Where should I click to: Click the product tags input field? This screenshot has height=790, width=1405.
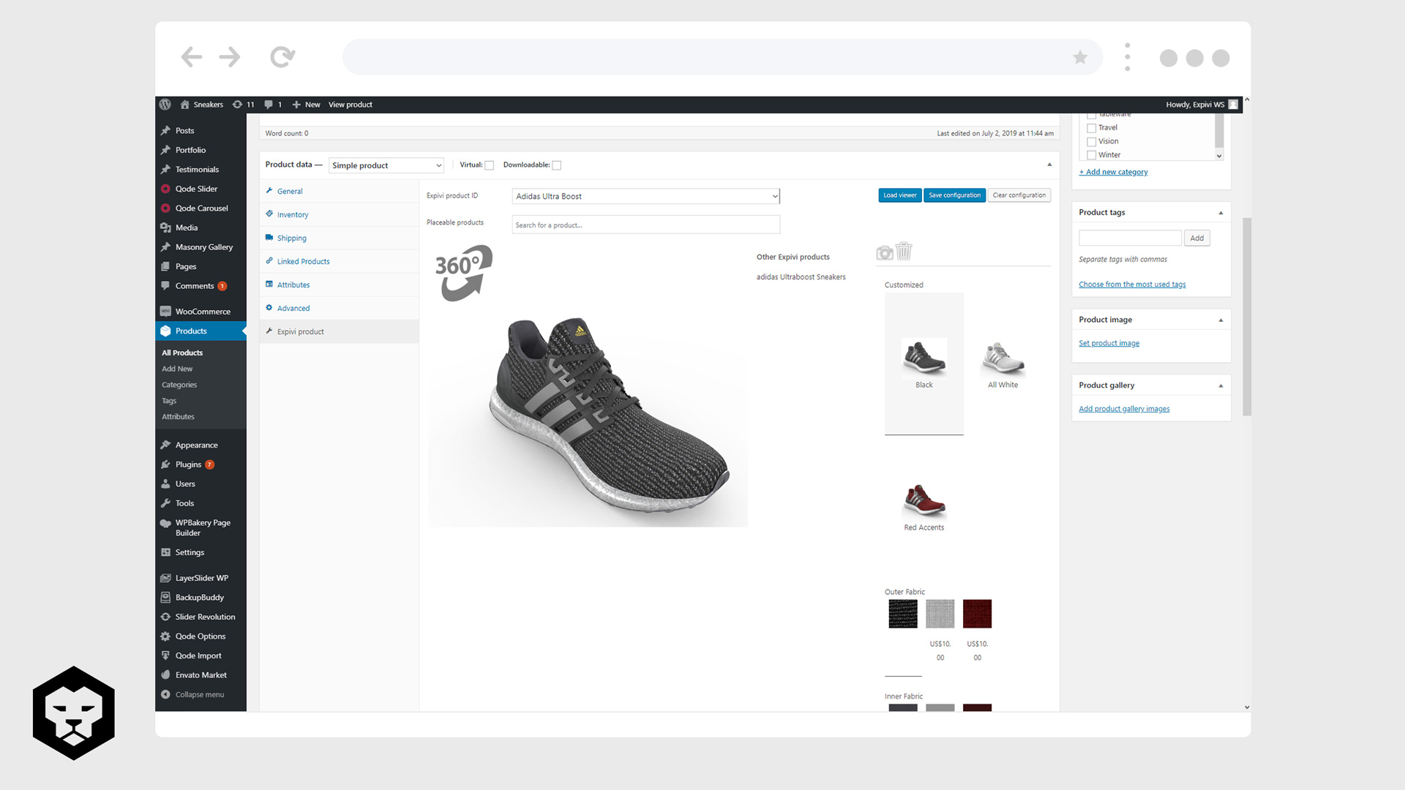[1130, 238]
